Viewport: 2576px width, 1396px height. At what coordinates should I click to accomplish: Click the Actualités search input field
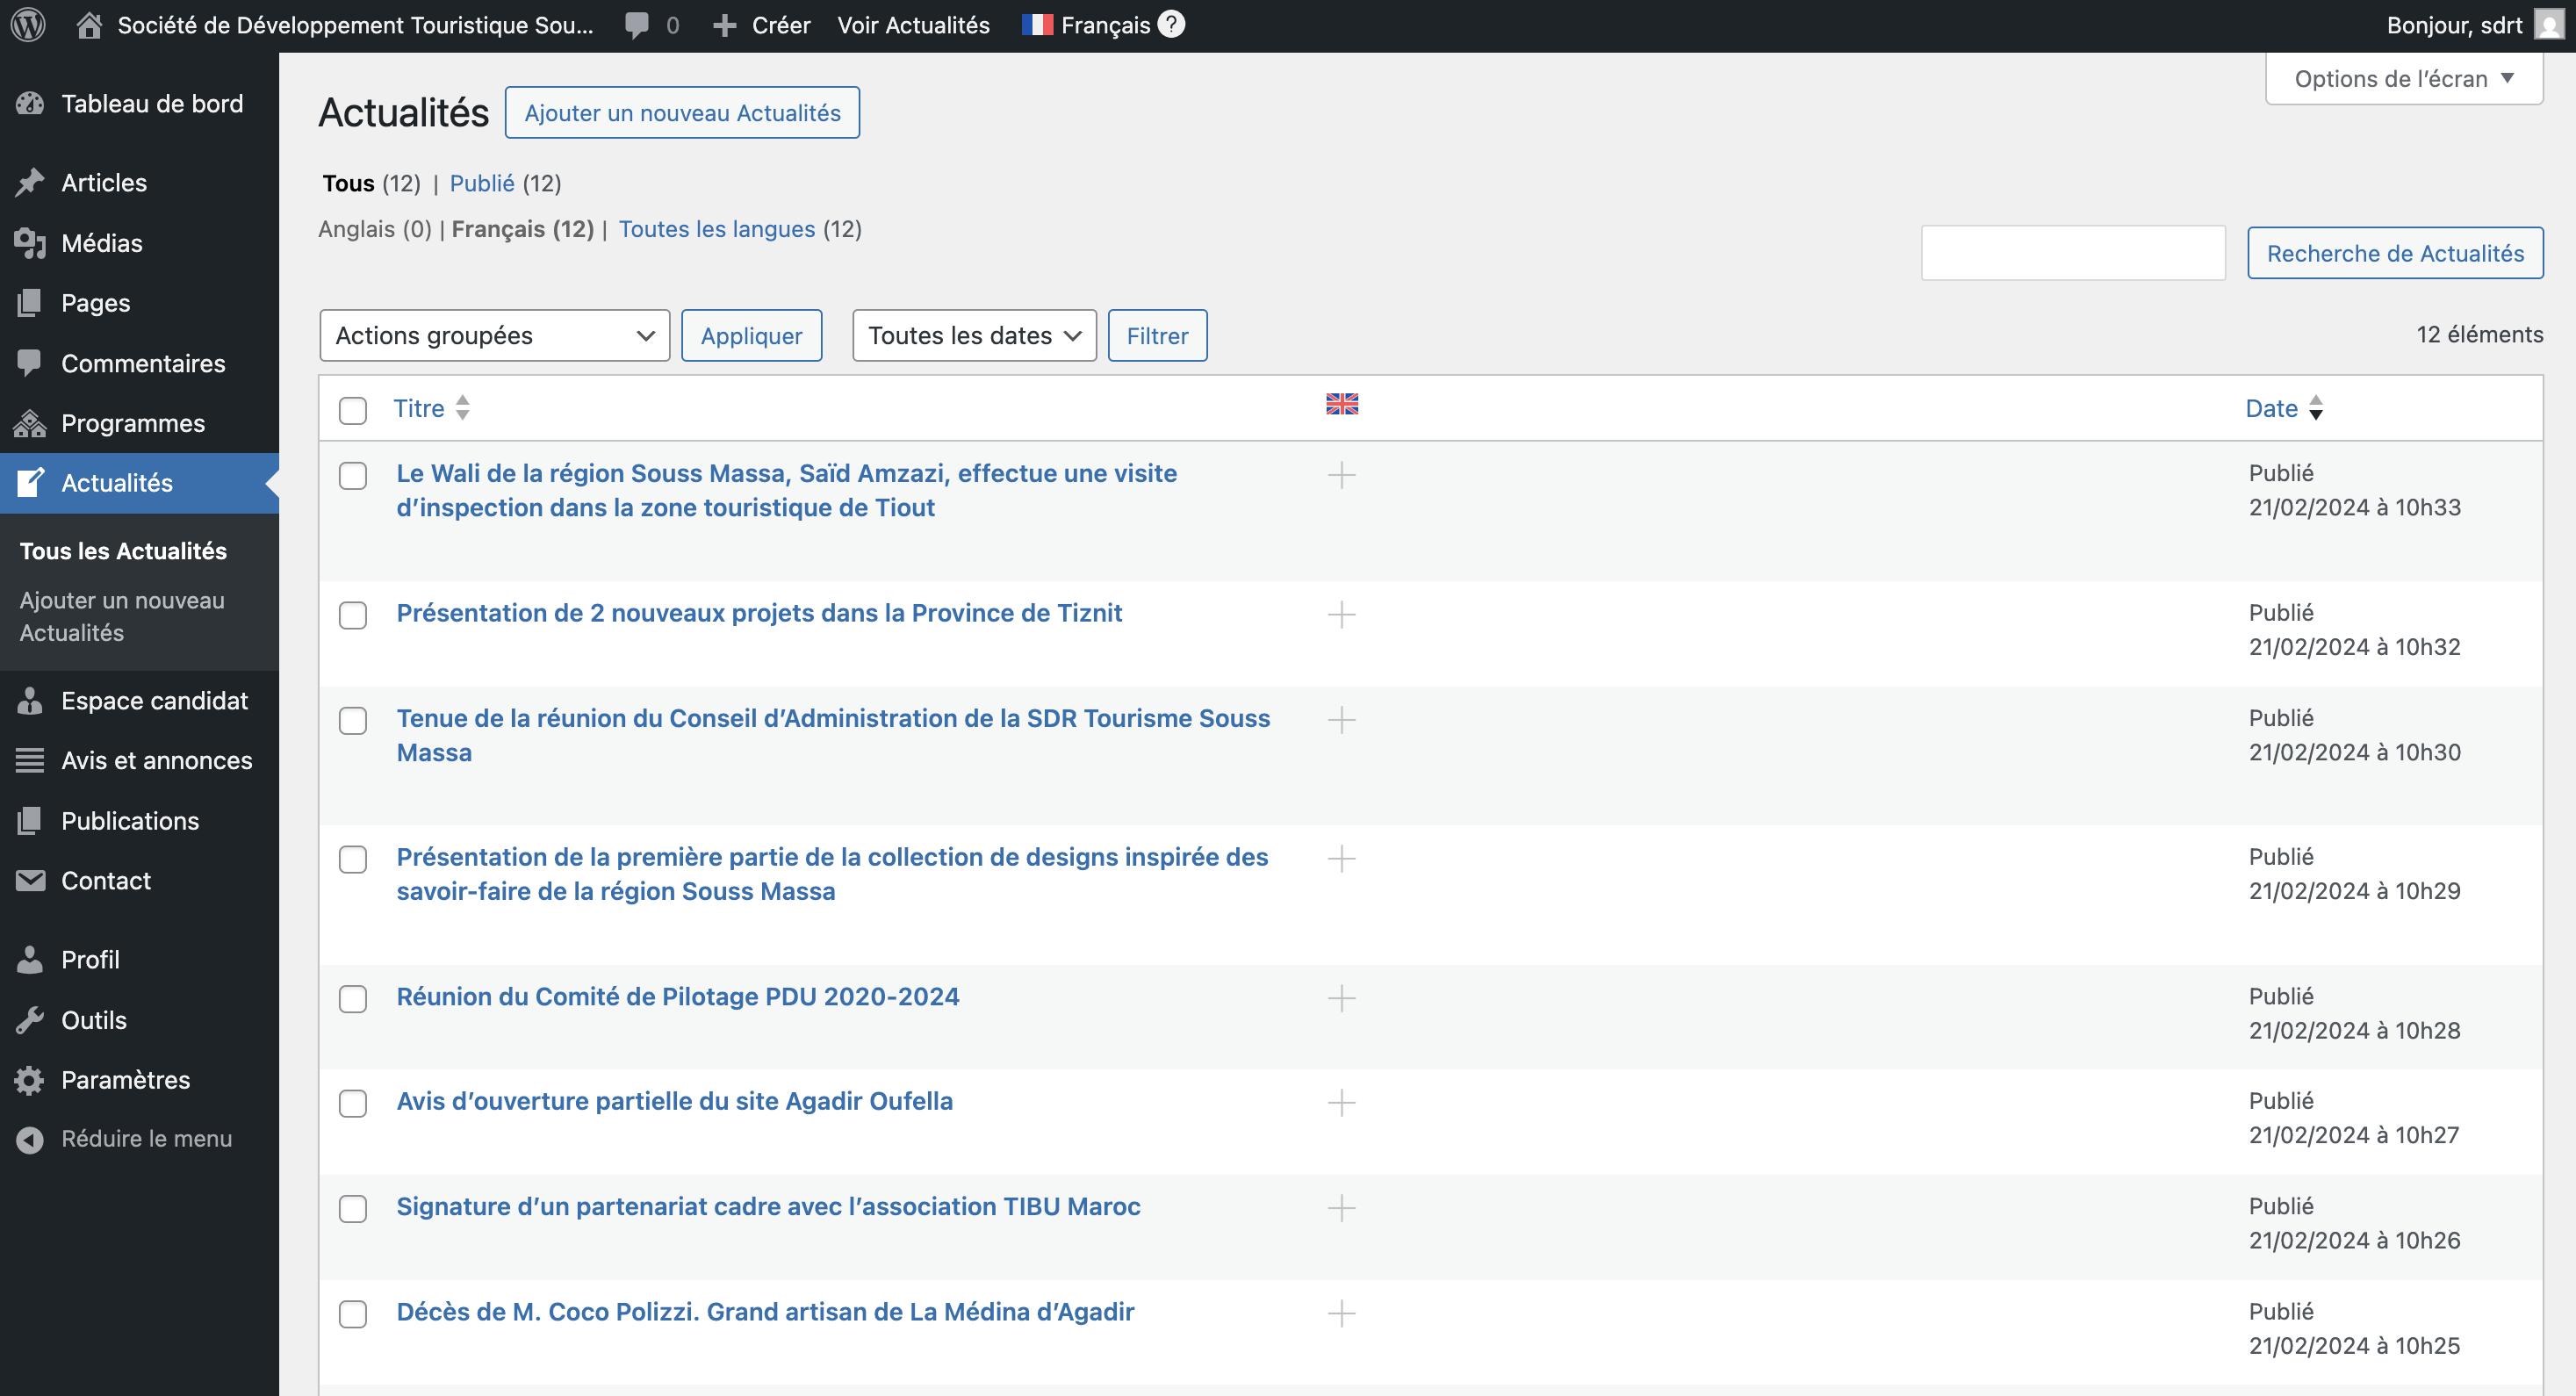2072,253
